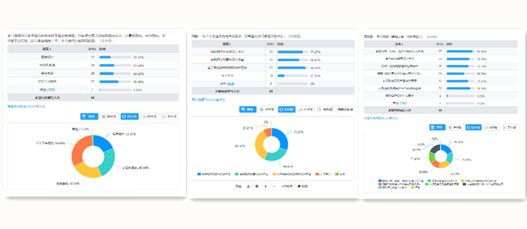Open the details link in left table's last option row
Screen dimensions: 527x229
52,90
